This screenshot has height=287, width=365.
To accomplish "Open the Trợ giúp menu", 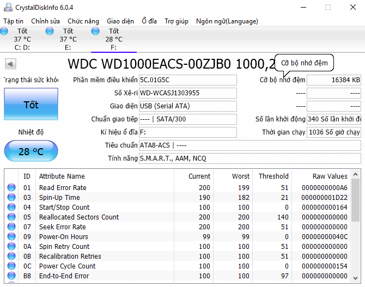I will coord(176,21).
